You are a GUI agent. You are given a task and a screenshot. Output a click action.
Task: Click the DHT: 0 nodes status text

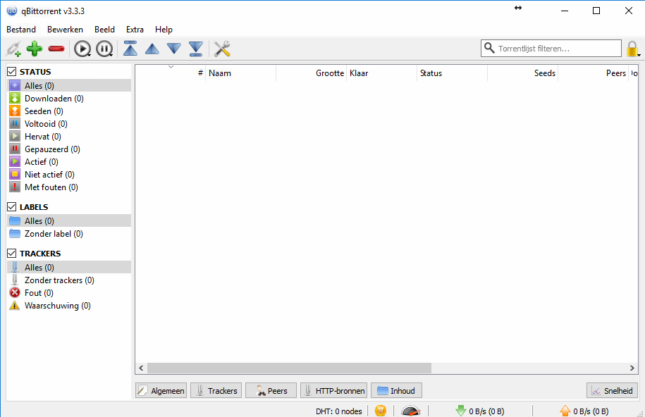coord(339,411)
